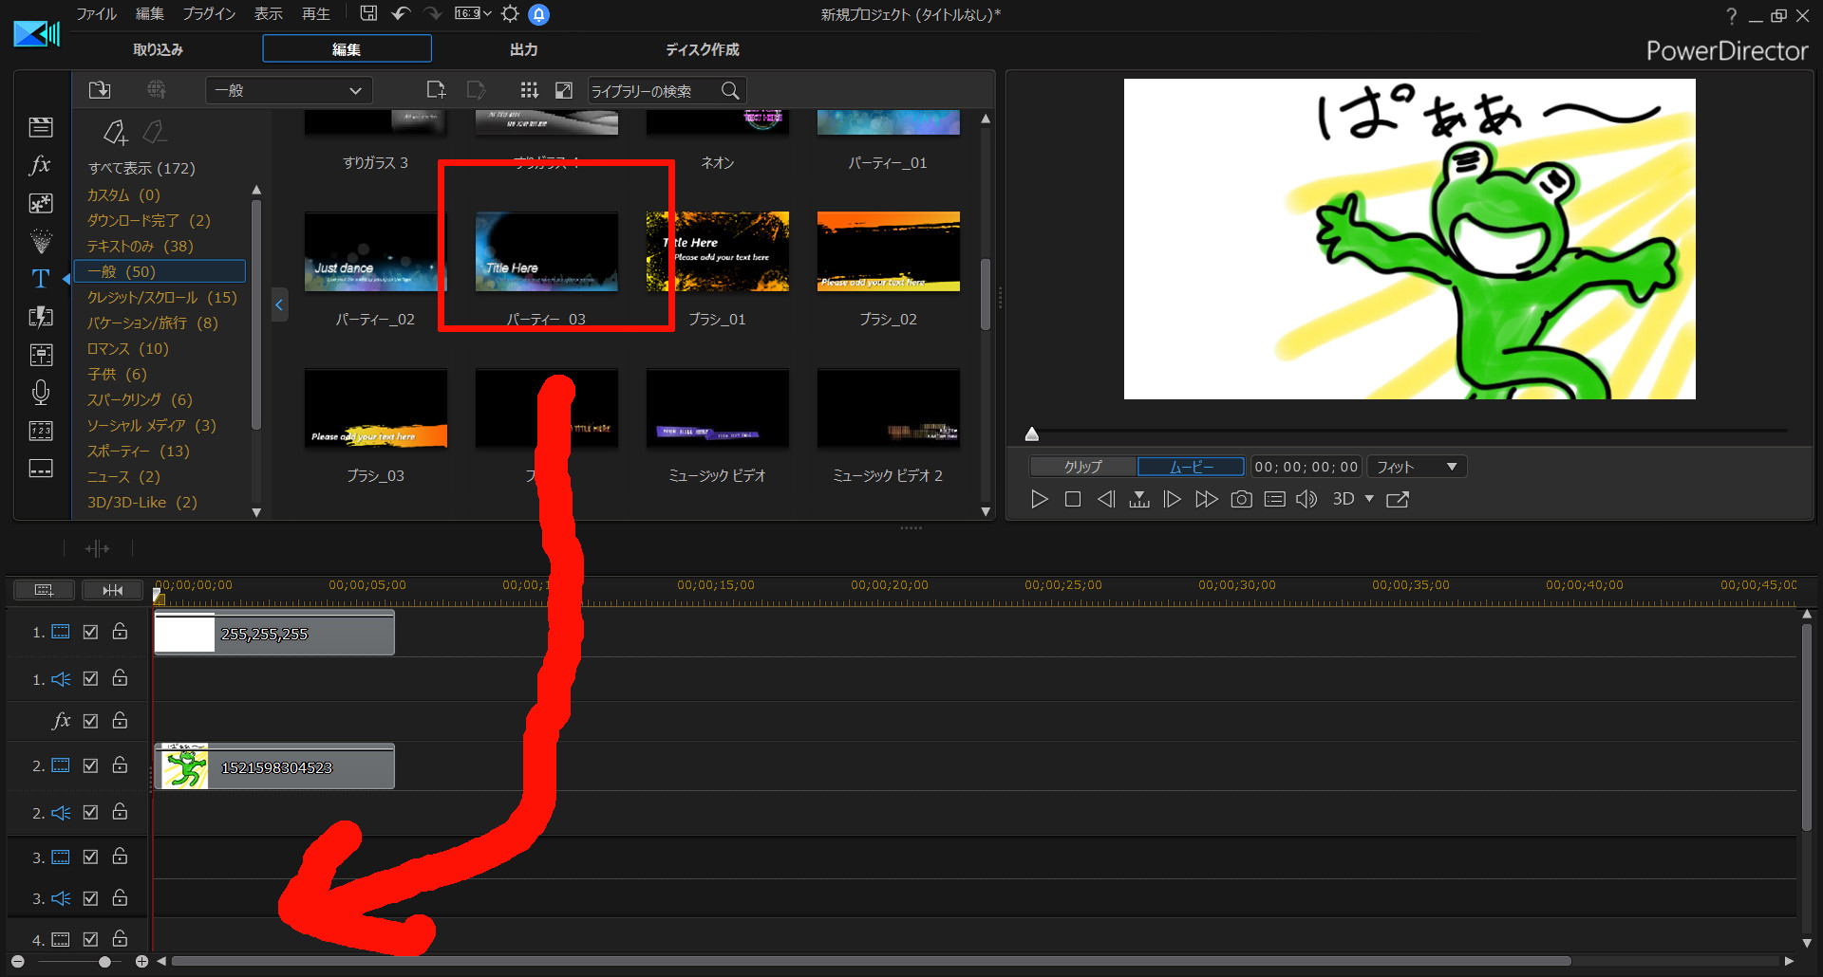Viewport: 1823px width, 977px height.
Task: Click the library search input field
Action: (653, 91)
